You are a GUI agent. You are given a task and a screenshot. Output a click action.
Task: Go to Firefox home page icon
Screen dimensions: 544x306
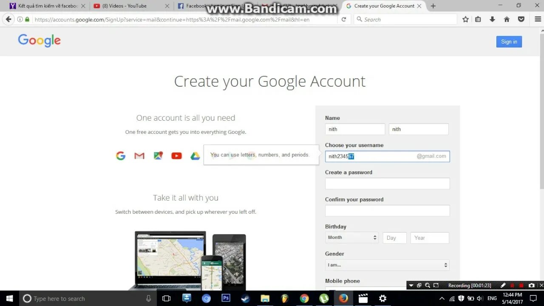[x=507, y=19]
